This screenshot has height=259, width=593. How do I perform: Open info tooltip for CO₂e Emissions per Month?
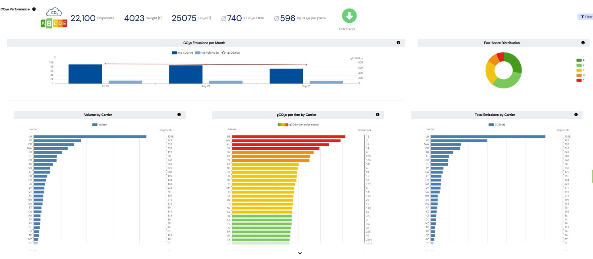pyautogui.click(x=398, y=43)
